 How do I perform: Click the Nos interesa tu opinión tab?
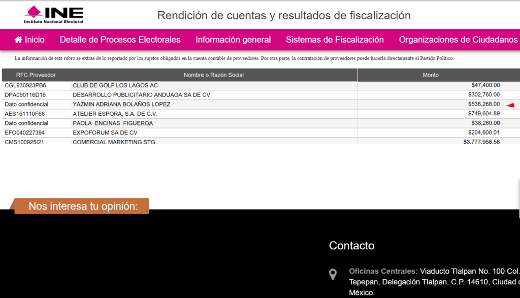[82, 206]
